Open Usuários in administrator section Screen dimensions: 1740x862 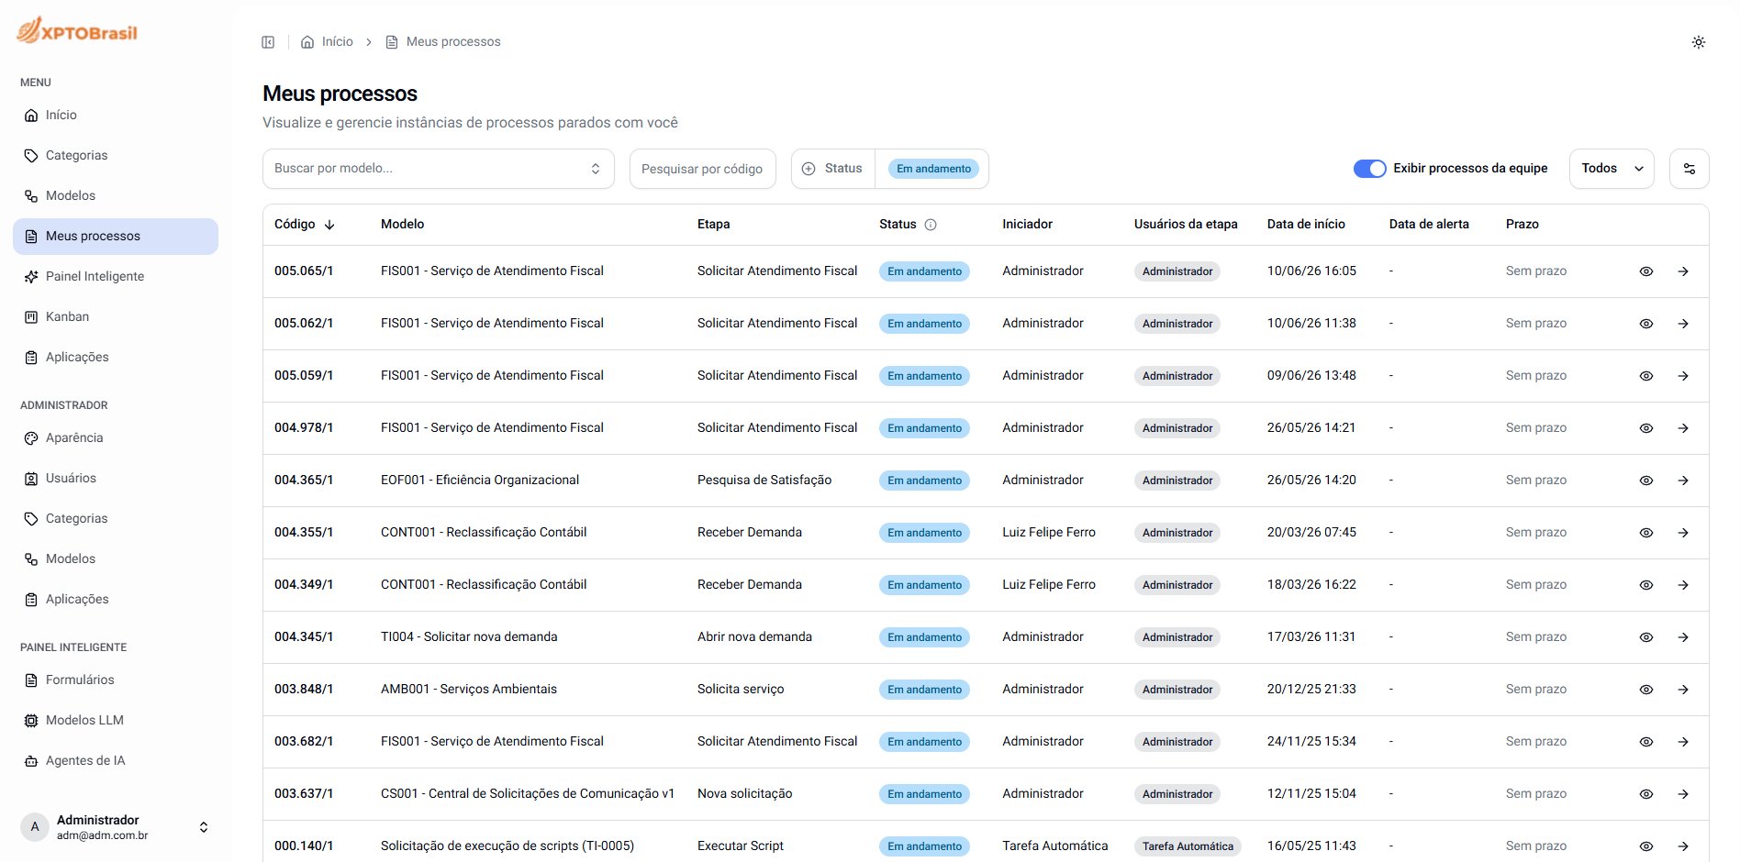(x=116, y=479)
